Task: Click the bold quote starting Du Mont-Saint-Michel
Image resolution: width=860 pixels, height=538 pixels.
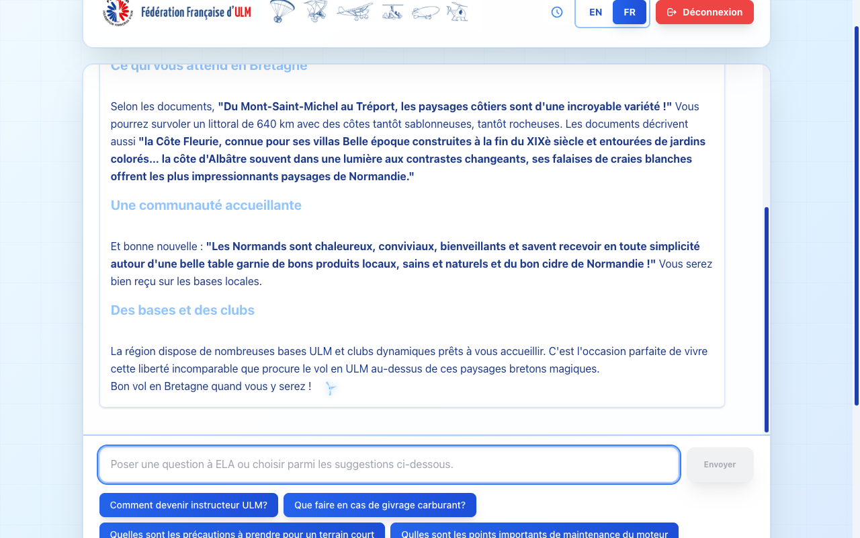Action: pos(445,106)
